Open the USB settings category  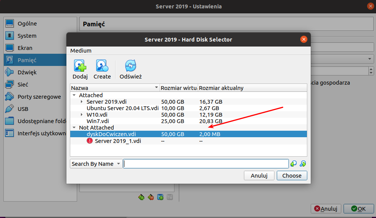tap(35, 109)
